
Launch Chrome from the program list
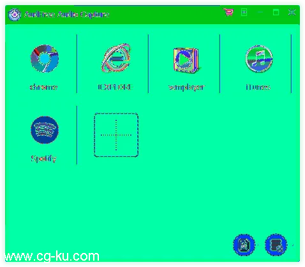[x=45, y=59]
